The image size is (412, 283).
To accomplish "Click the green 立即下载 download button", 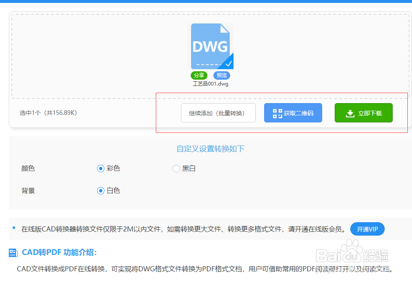I will [363, 112].
